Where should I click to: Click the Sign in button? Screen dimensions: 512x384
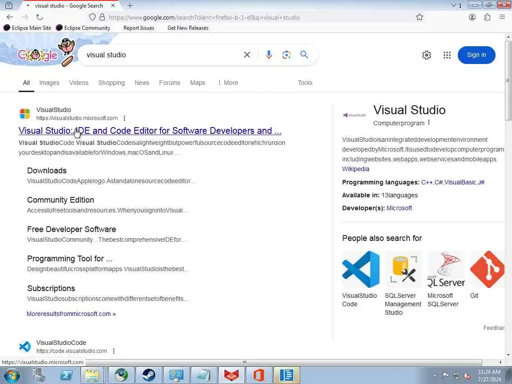click(x=476, y=55)
